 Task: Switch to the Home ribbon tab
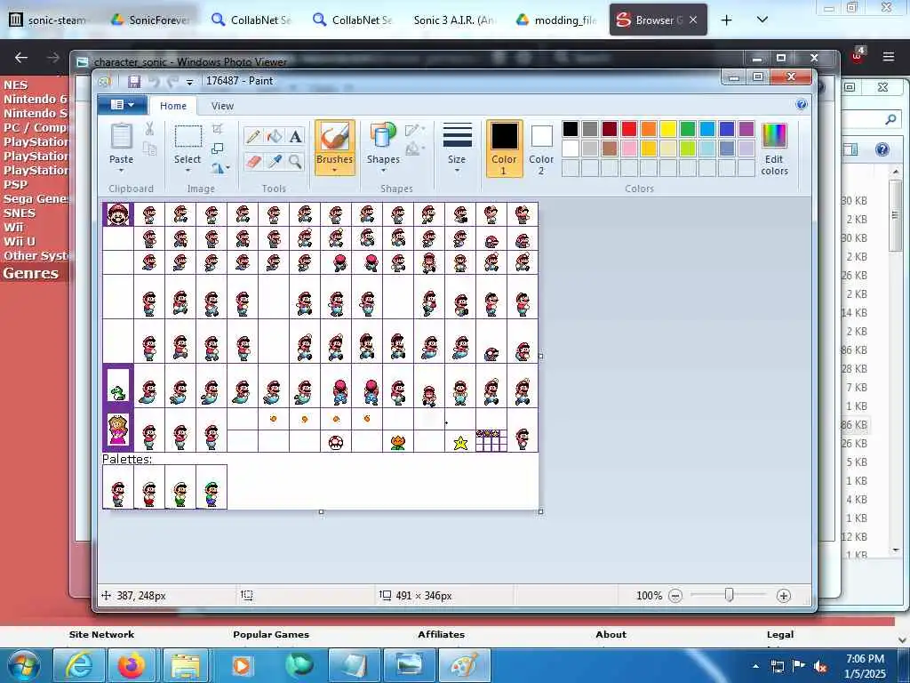(173, 106)
